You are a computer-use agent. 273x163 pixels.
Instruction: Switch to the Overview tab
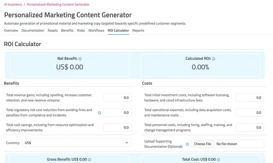pos(11,30)
